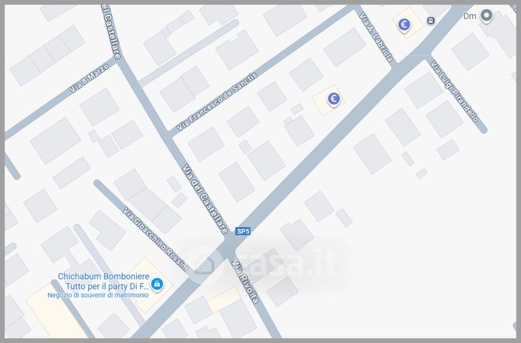Click the Dm place name text
This screenshot has width=521, height=343.
[x=470, y=16]
